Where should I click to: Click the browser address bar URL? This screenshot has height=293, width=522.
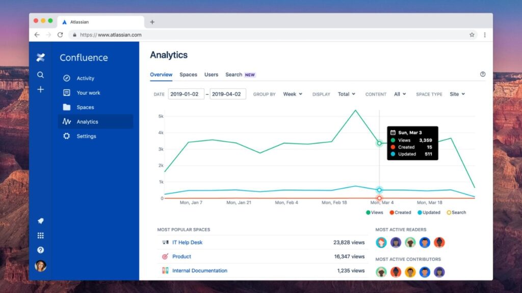click(111, 35)
